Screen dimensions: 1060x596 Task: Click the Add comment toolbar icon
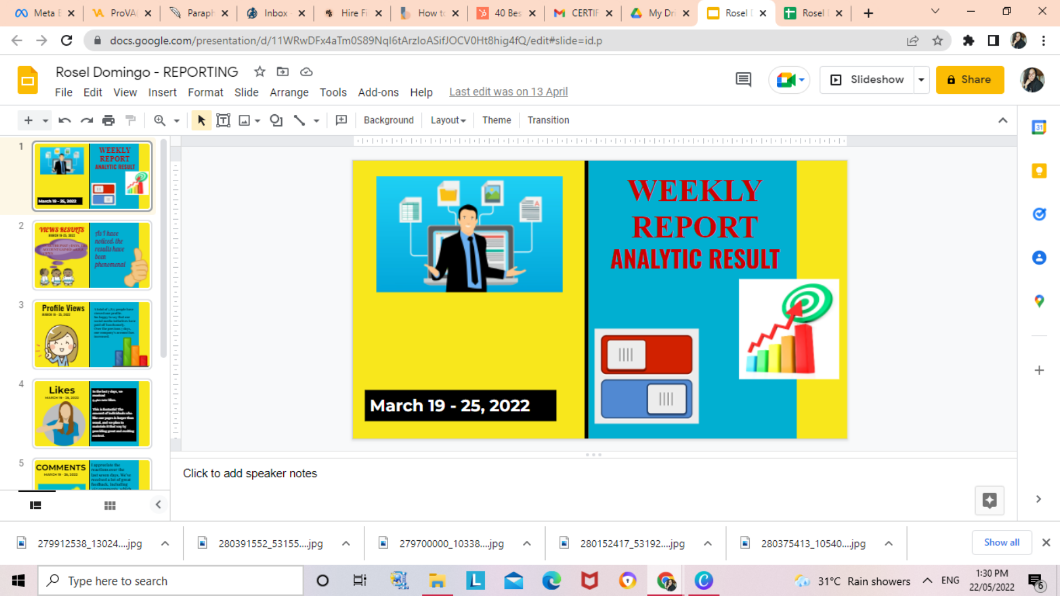pos(341,120)
